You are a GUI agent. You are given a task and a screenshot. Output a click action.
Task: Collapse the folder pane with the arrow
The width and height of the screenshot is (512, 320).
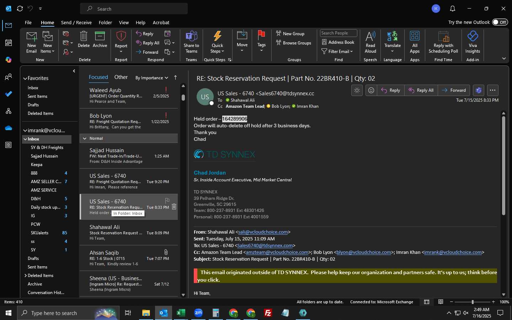(x=74, y=71)
